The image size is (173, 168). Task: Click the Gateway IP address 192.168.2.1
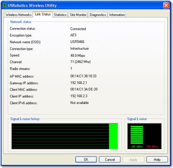(79, 83)
